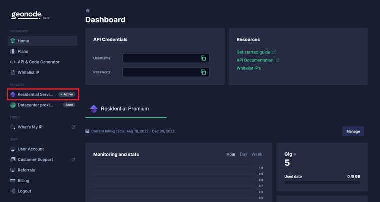The image size is (380, 202).
Task: Click the Customer Support chat icon
Action: pos(13,159)
